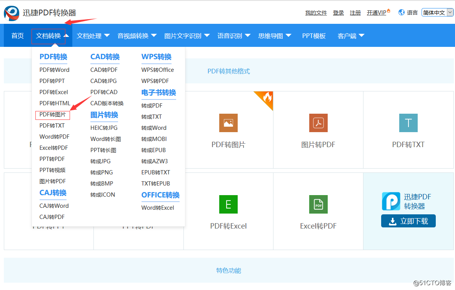This screenshot has width=455, height=290.
Task: Open the 图片转PDF red tile icon
Action: (318, 123)
